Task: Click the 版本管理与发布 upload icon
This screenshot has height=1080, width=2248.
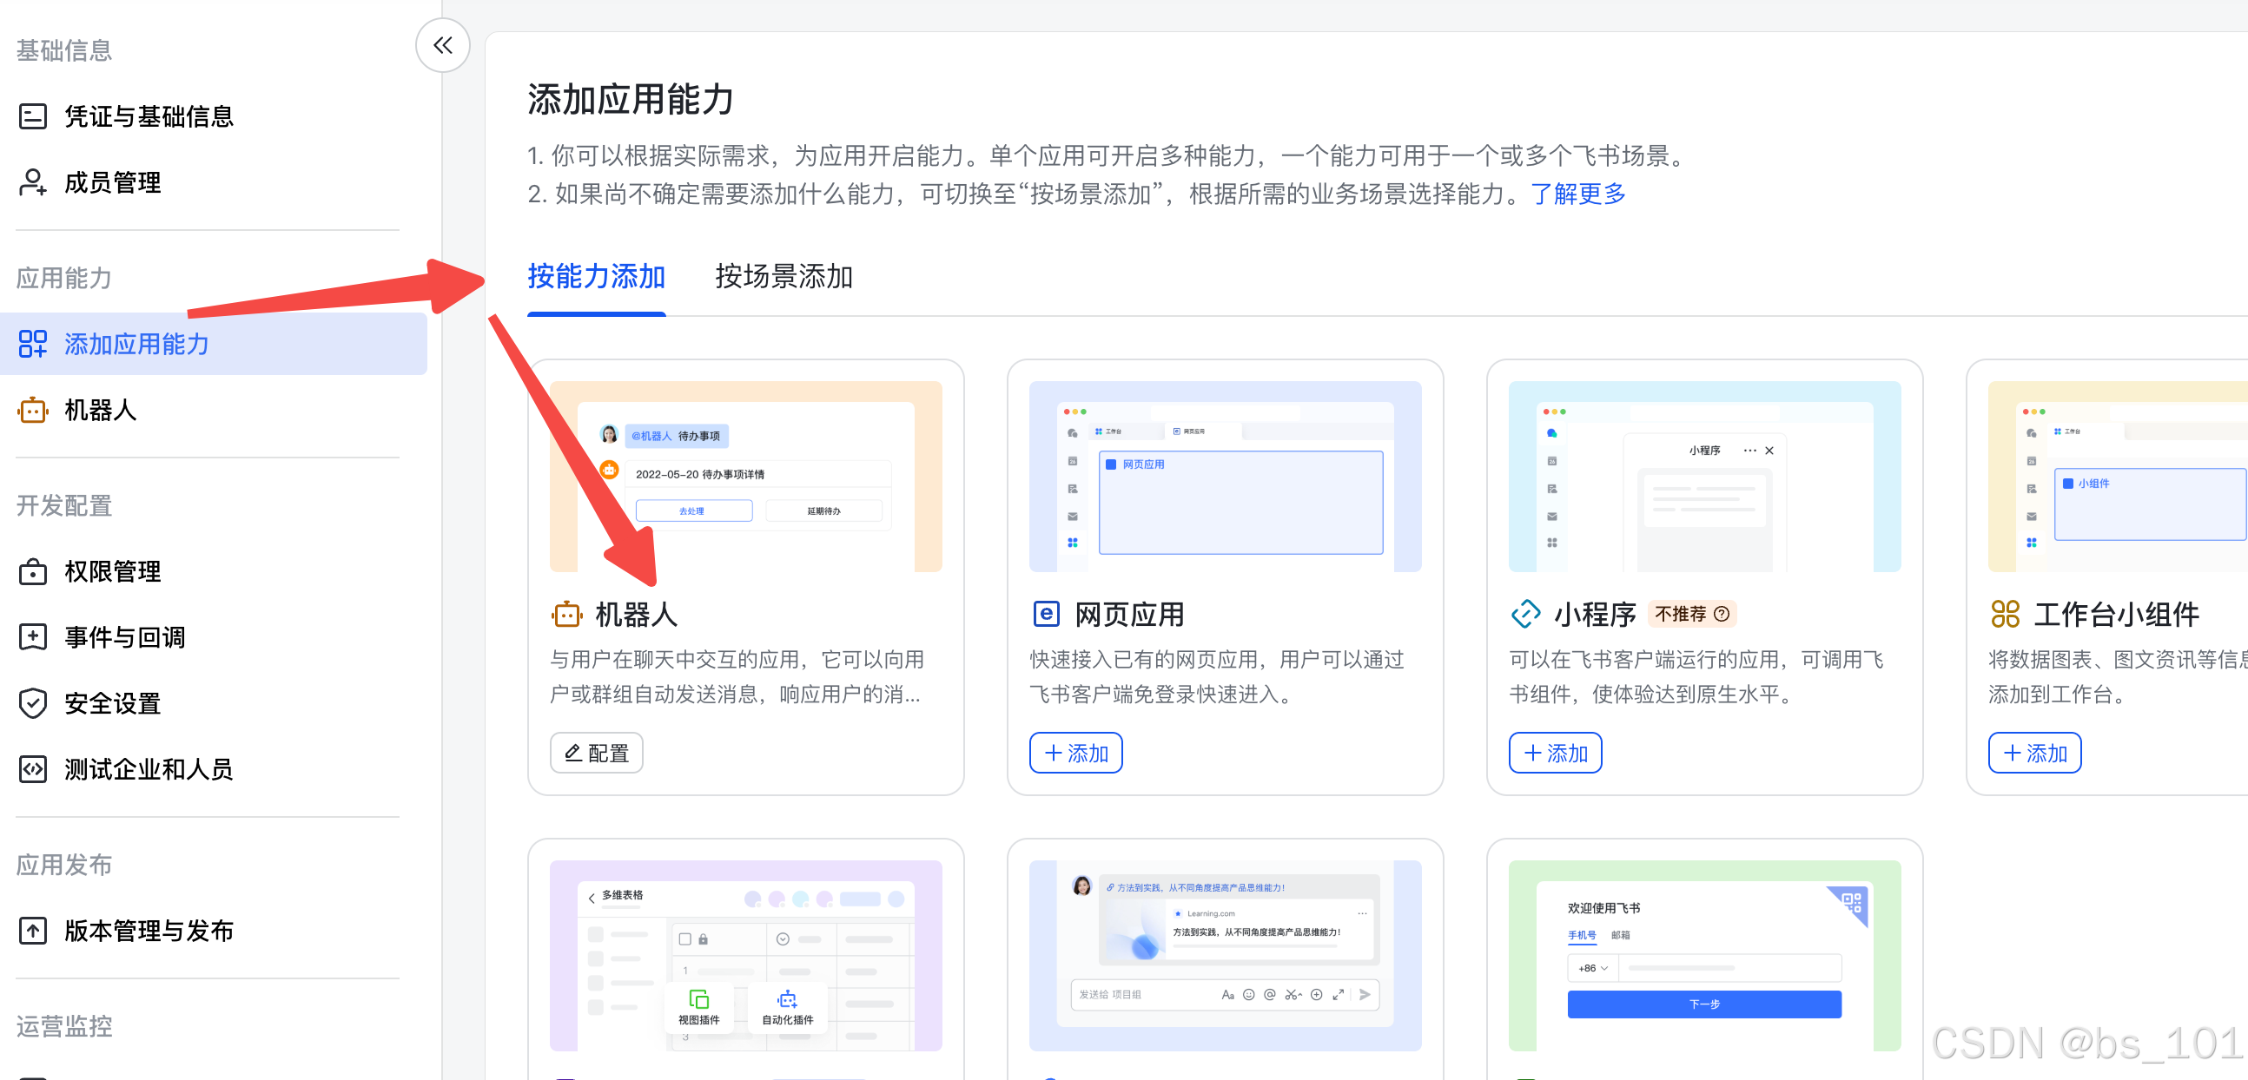Action: coord(33,931)
